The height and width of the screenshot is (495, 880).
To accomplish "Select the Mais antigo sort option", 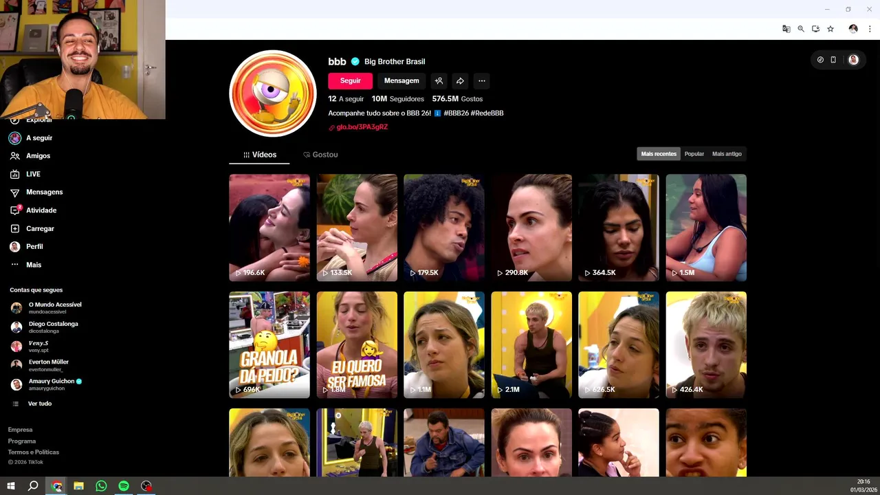I will pos(727,154).
